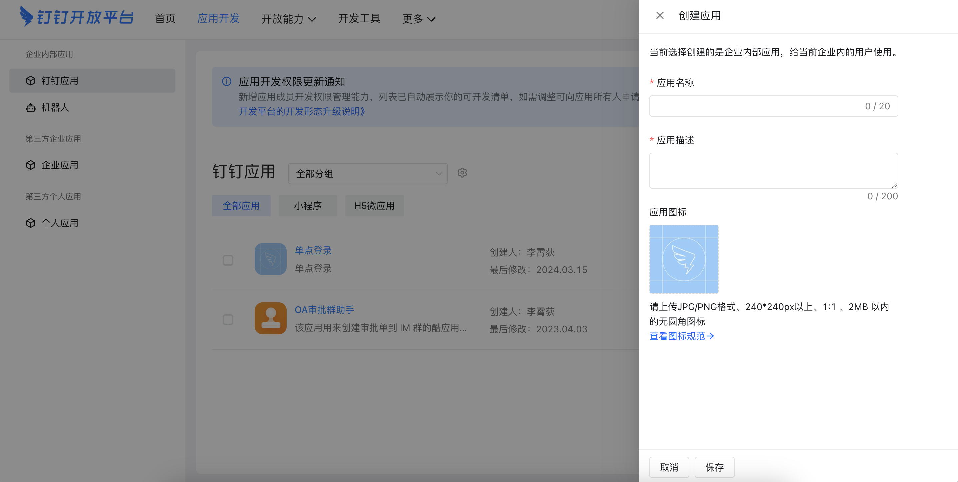958x482 pixels.
Task: Click the info icon in the notification banner
Action: 226,81
